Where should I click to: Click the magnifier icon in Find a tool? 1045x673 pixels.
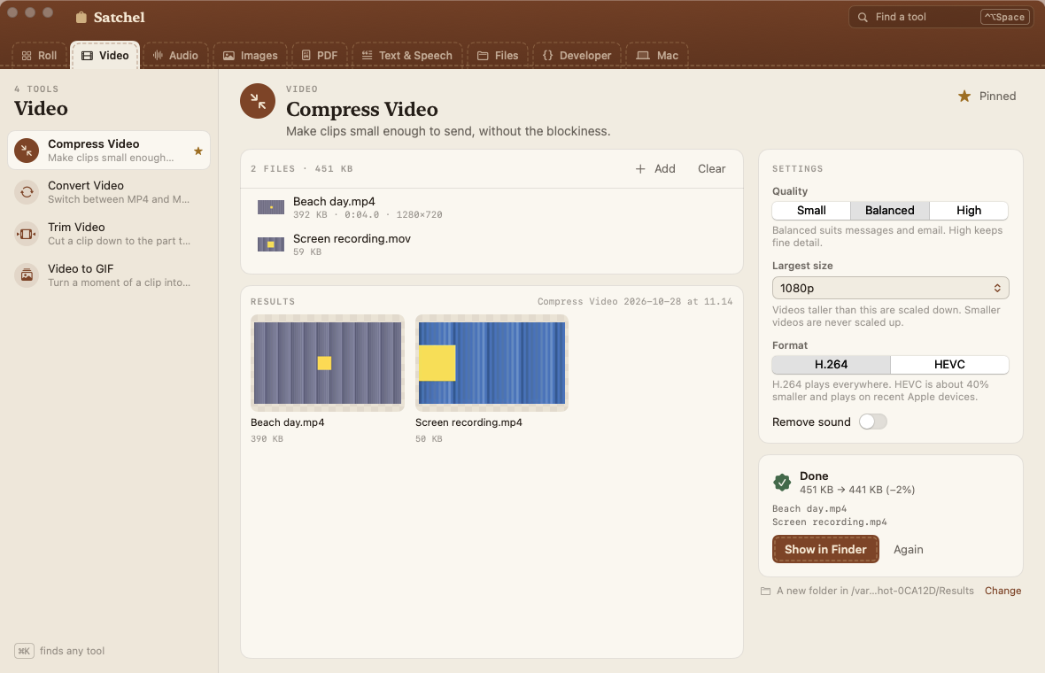coord(863,18)
